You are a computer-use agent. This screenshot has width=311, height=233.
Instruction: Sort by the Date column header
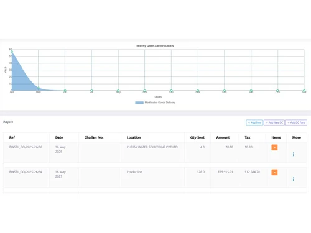pos(59,137)
